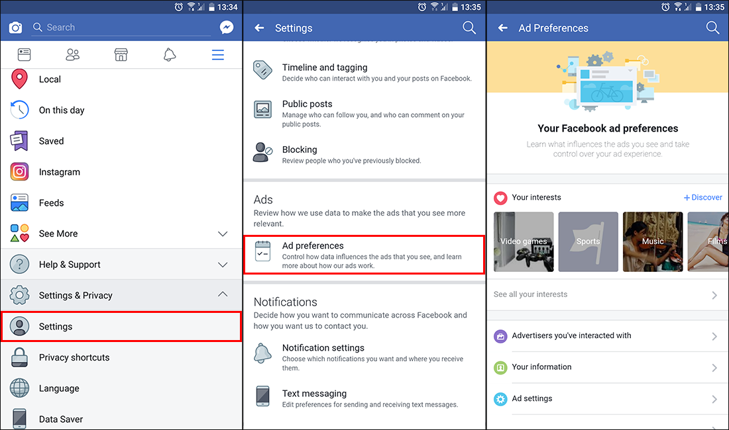This screenshot has height=430, width=729.
Task: Click the Blocking person icon
Action: (262, 152)
